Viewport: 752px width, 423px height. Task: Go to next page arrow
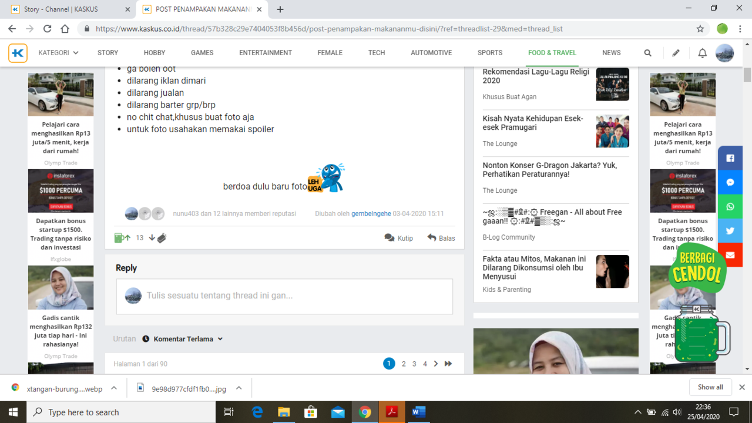click(x=436, y=364)
